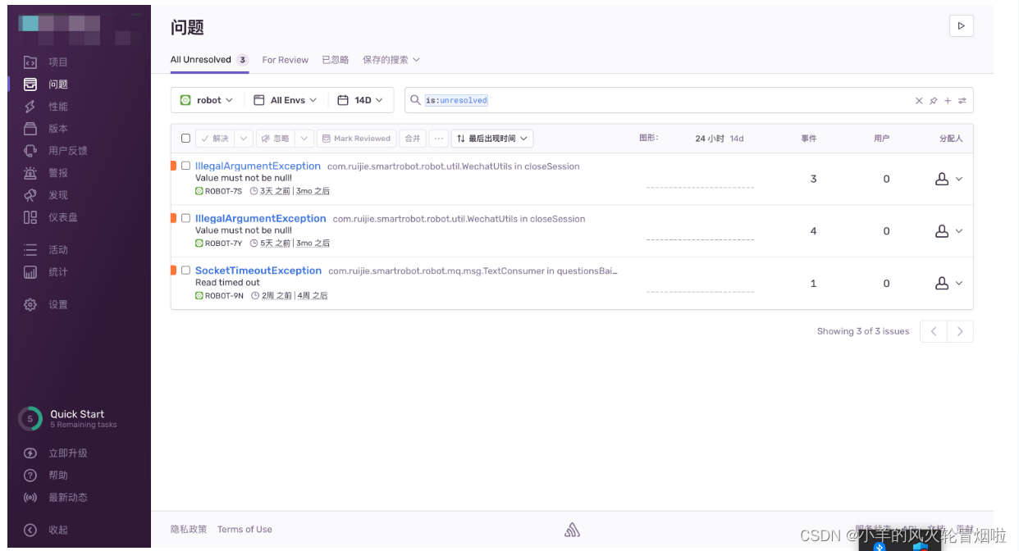The image size is (1019, 551).
Task: Expand the 忽略 ignore options arrow
Action: click(x=304, y=139)
